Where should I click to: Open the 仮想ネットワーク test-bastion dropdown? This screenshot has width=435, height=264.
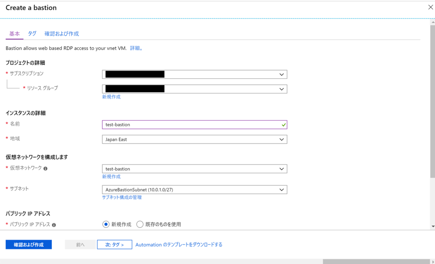pyautogui.click(x=195, y=169)
